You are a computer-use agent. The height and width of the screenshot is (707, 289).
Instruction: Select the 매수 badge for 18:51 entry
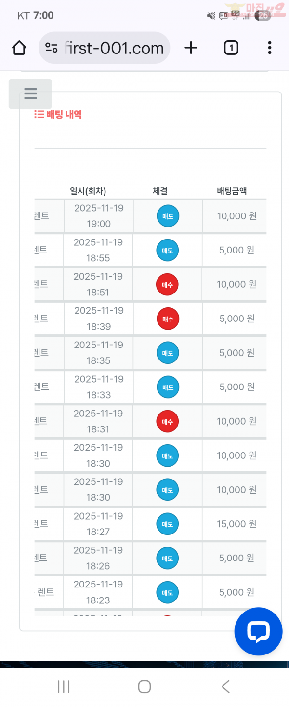(x=167, y=284)
